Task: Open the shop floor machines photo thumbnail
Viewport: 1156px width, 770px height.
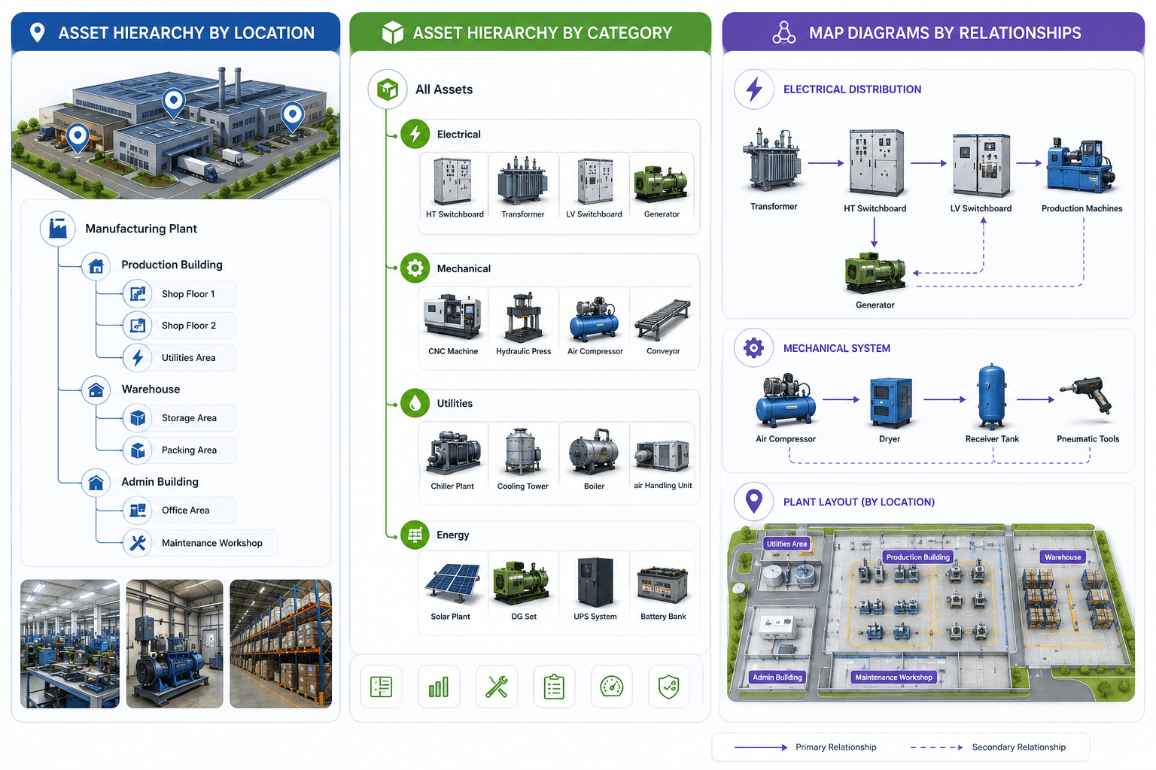Action: coord(70,644)
